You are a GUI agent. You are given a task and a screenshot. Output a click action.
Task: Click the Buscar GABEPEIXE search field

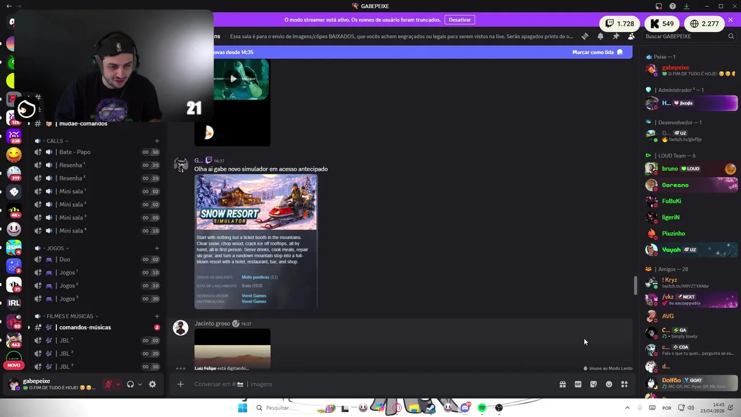pos(689,36)
